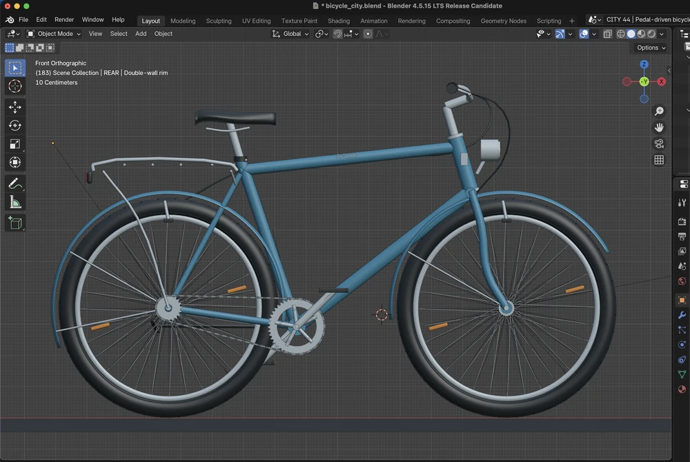Switch to the Modeling workspace tab
690x462 pixels.
click(183, 21)
